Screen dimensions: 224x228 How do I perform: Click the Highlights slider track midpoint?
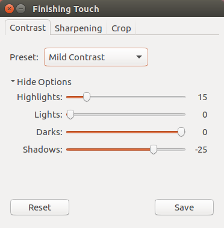126,97
